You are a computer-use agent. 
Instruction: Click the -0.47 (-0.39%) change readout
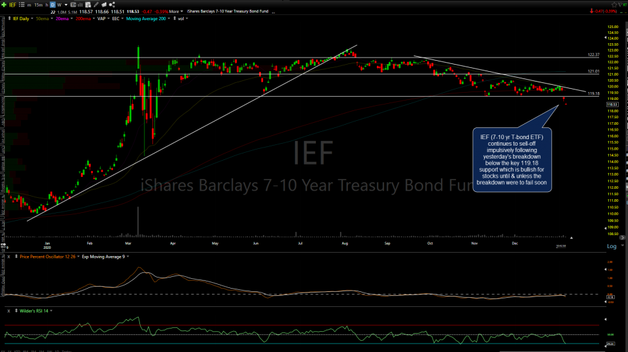click(606, 11)
